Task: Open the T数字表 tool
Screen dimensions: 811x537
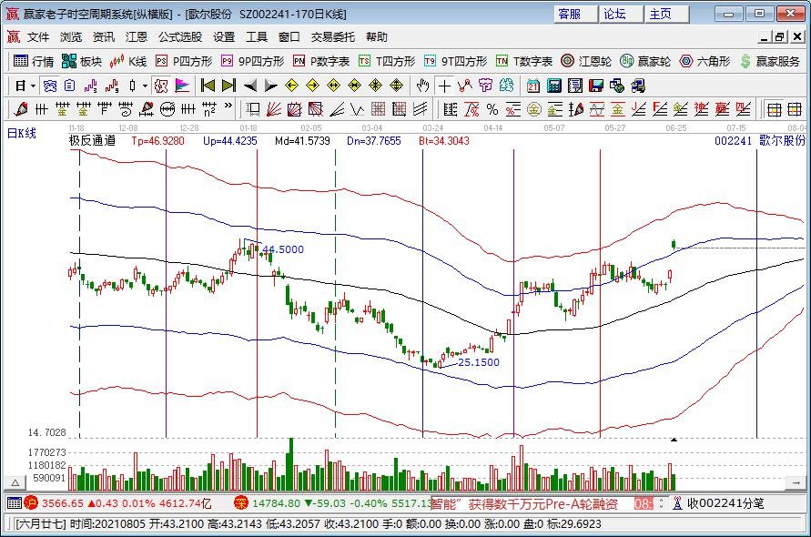Action: point(524,62)
